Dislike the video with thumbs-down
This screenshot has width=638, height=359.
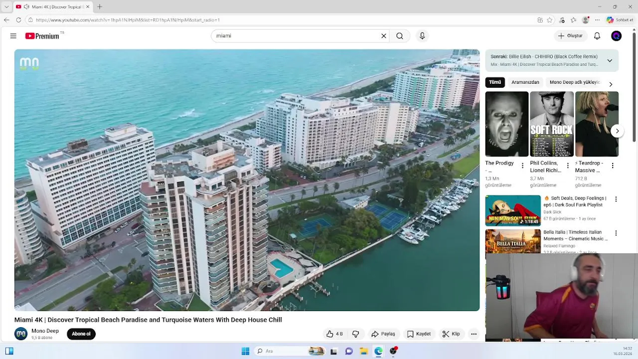coord(356,334)
